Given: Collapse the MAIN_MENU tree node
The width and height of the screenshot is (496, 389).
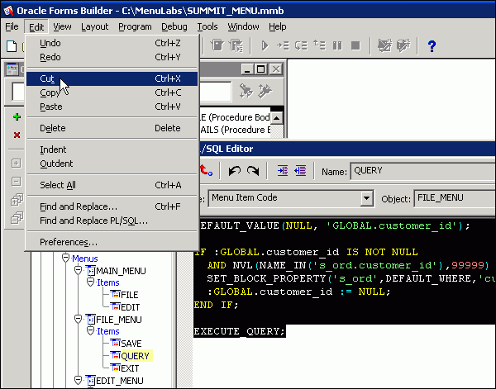Looking at the screenshot, I should click(78, 270).
